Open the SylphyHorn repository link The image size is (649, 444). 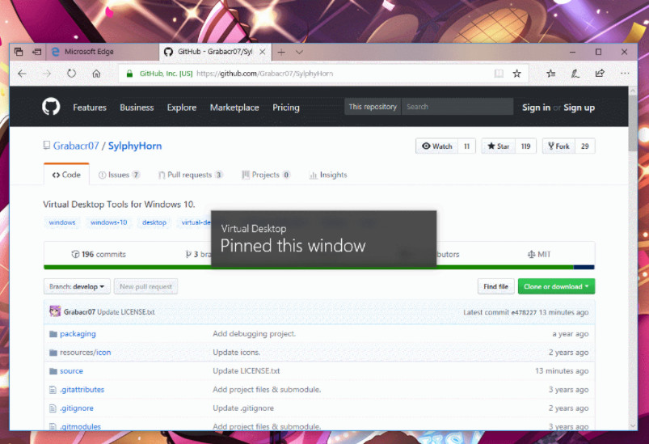tap(135, 146)
